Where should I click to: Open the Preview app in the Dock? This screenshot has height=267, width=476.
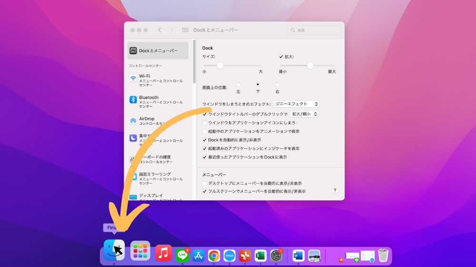pos(314,256)
